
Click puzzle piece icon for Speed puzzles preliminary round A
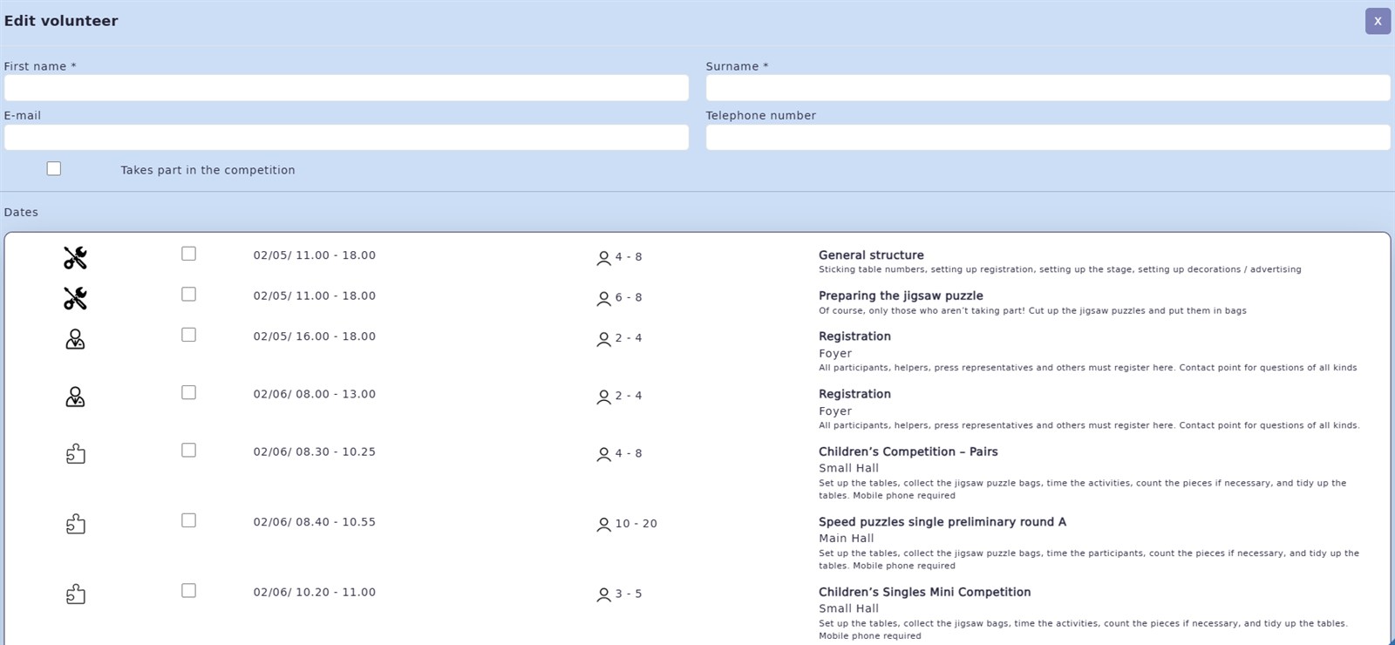pyautogui.click(x=75, y=524)
